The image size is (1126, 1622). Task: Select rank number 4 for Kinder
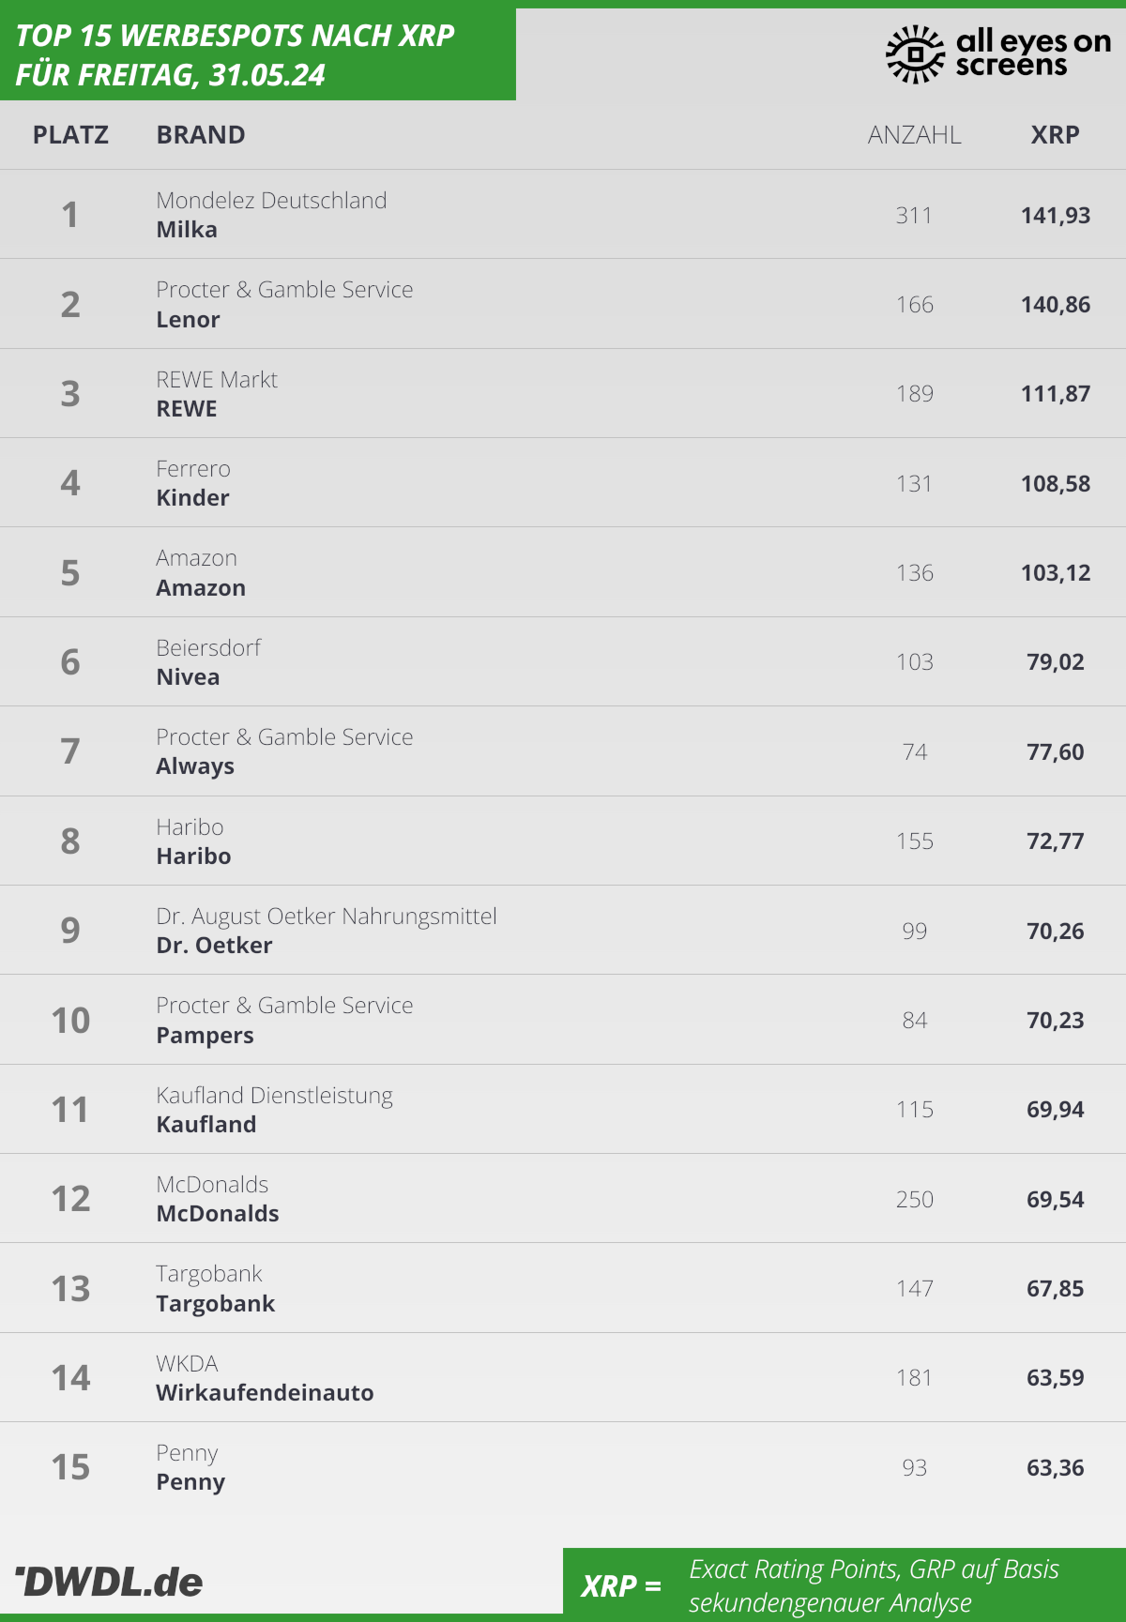click(70, 483)
